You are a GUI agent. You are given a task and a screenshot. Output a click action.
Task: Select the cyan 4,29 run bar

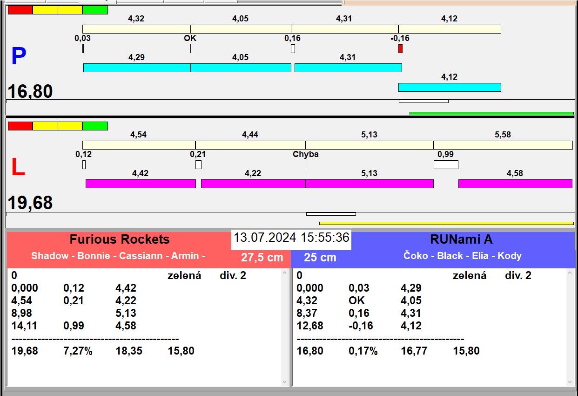pyautogui.click(x=137, y=68)
